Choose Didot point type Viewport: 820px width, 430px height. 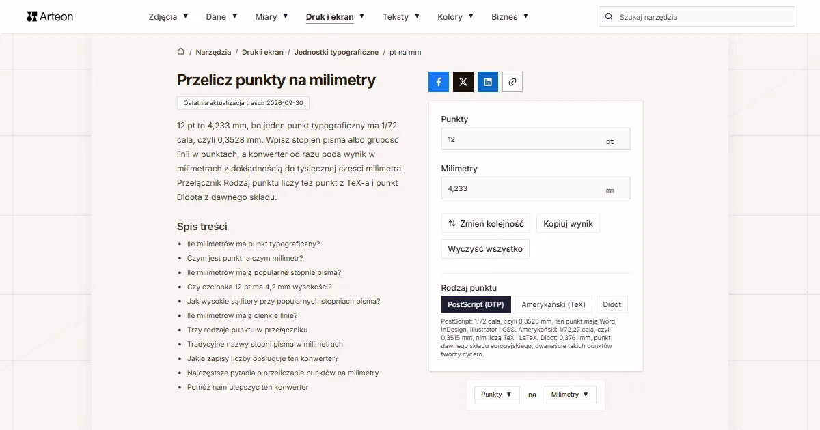(x=612, y=304)
